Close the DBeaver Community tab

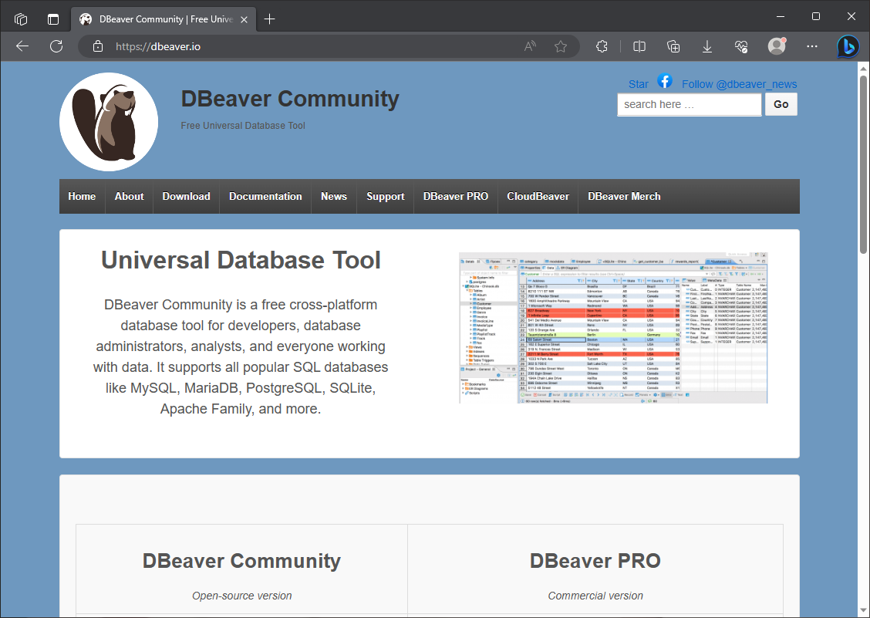coord(244,19)
